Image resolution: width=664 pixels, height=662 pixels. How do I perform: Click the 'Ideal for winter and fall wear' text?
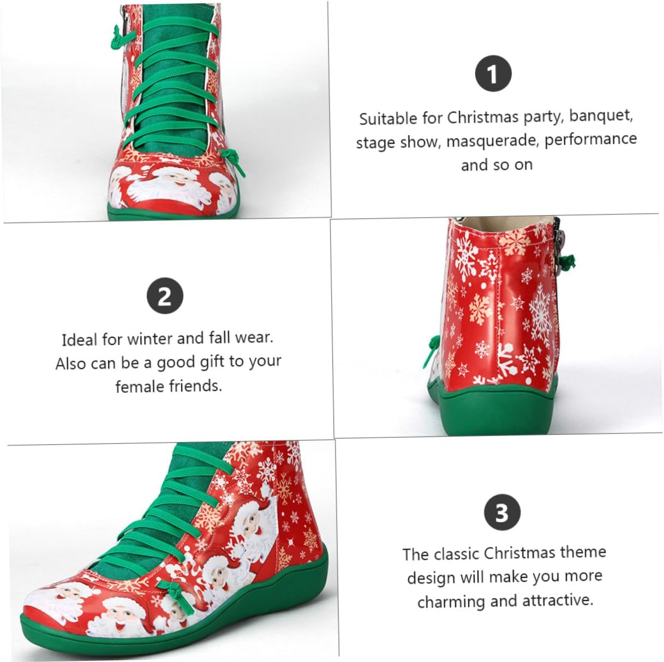[167, 338]
